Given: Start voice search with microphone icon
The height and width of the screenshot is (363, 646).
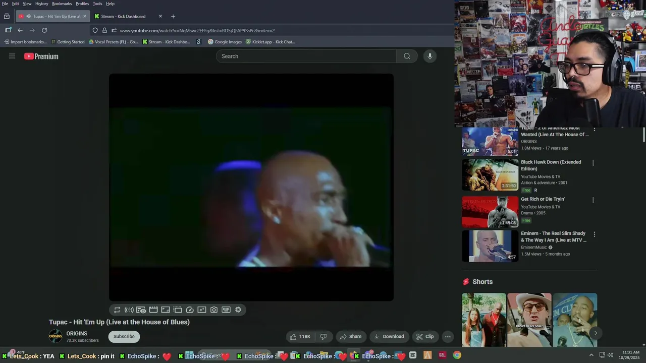Looking at the screenshot, I should pos(430,56).
